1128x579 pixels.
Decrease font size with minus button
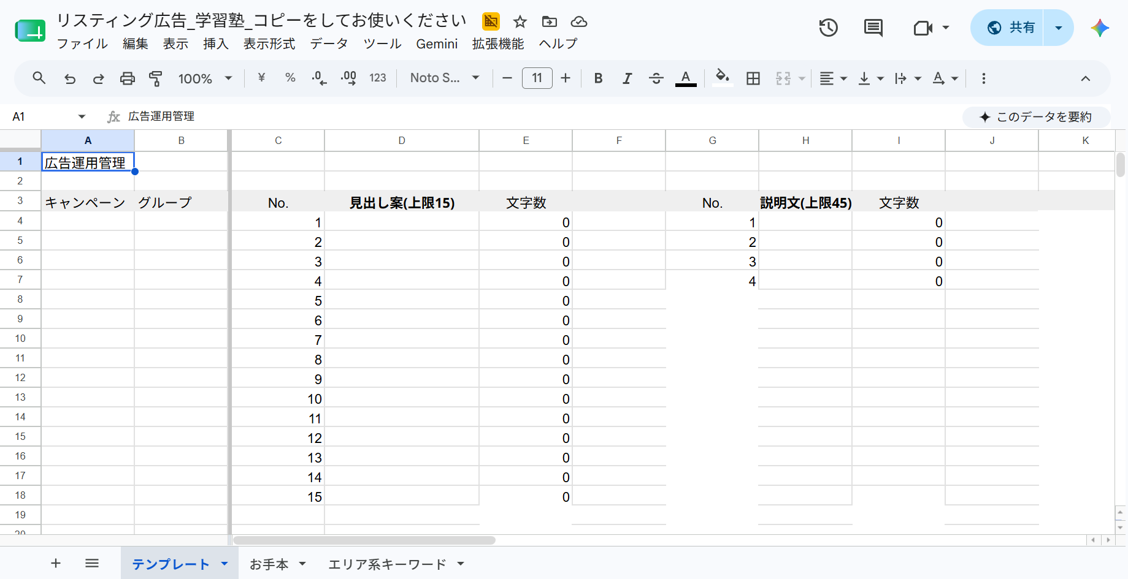507,78
